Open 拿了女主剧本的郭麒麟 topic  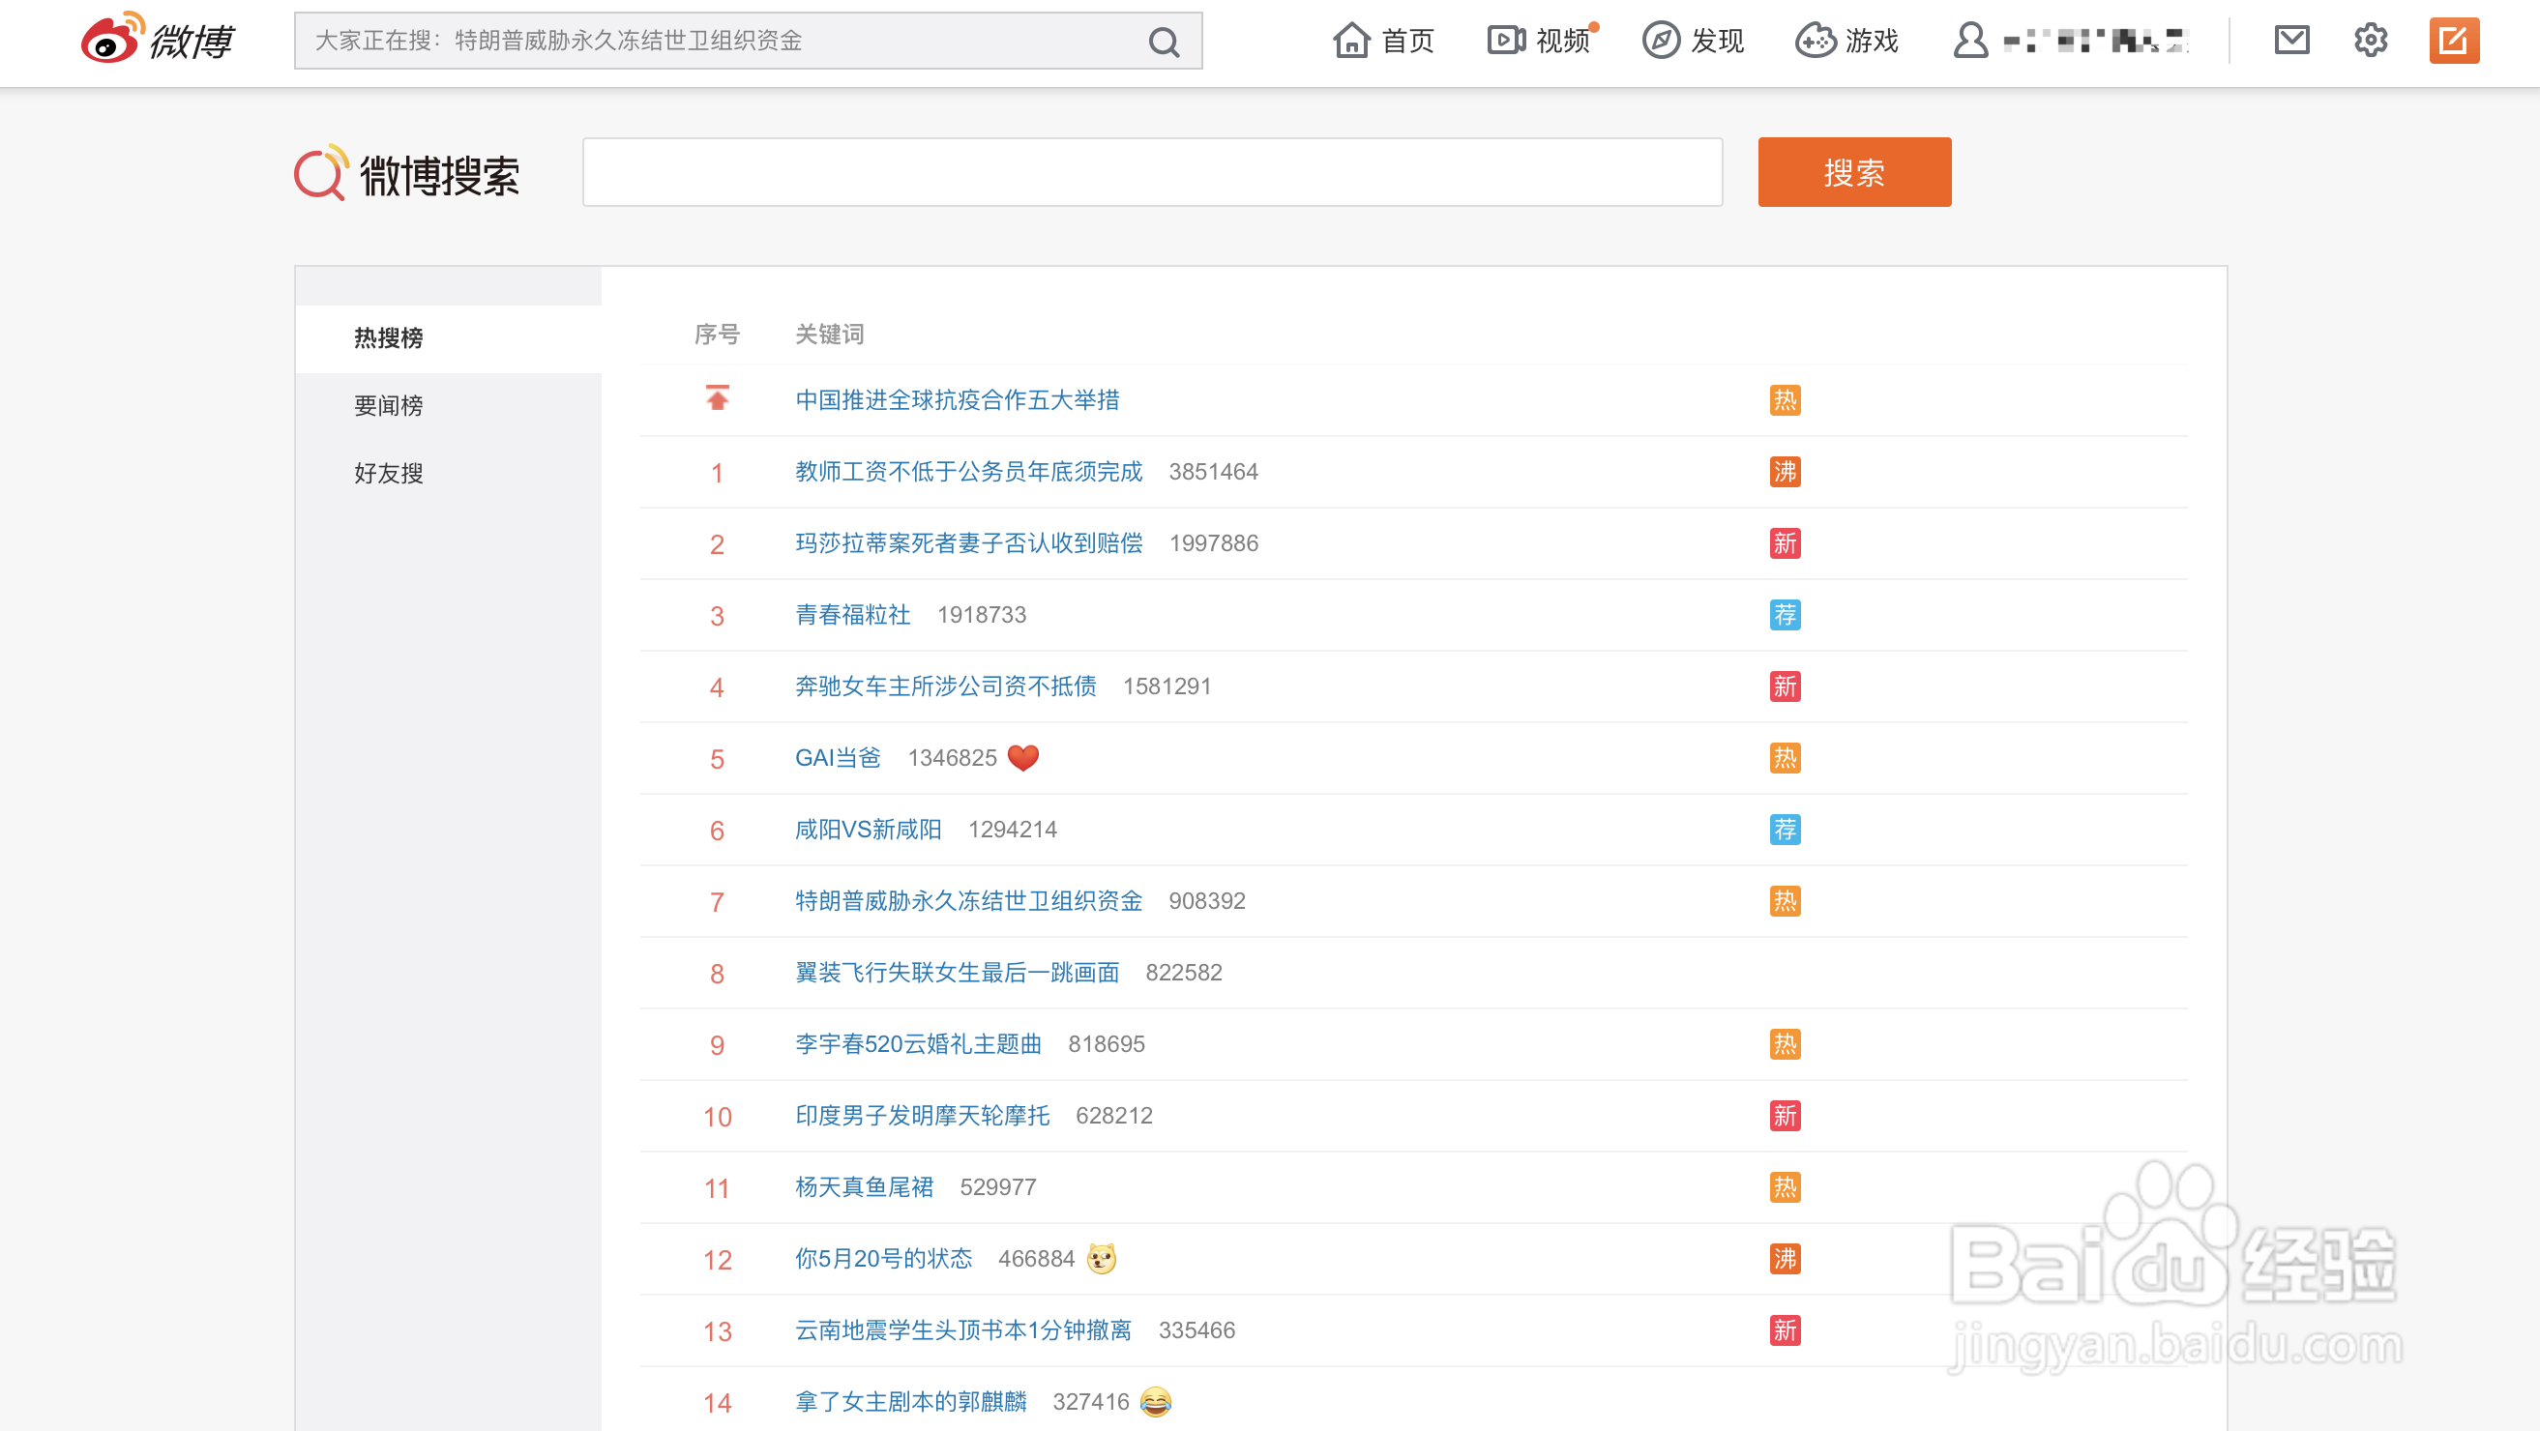(911, 1401)
